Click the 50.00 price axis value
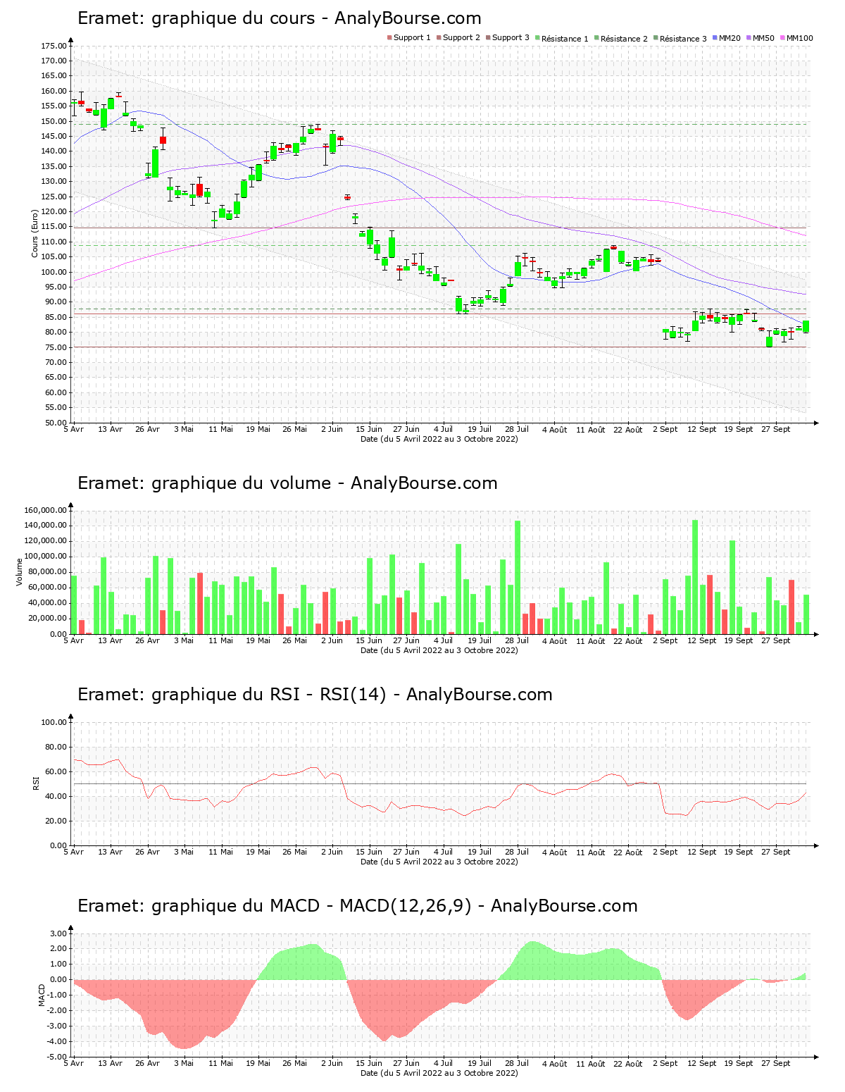The image size is (845, 1092). [x=56, y=423]
